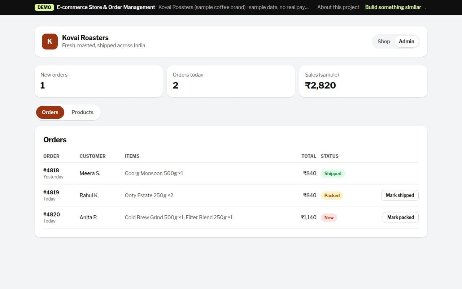
Task: Mark order #4820 as packed
Action: (x=401, y=217)
